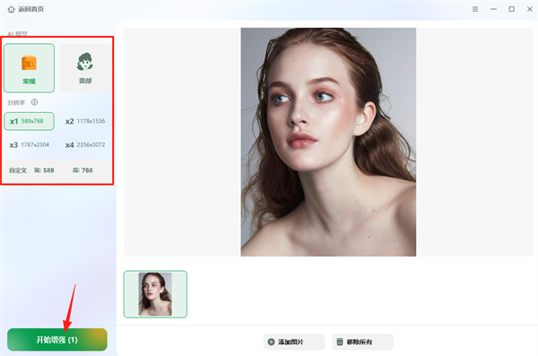
Task: Click the home icon for 返回首页
Action: 12,9
